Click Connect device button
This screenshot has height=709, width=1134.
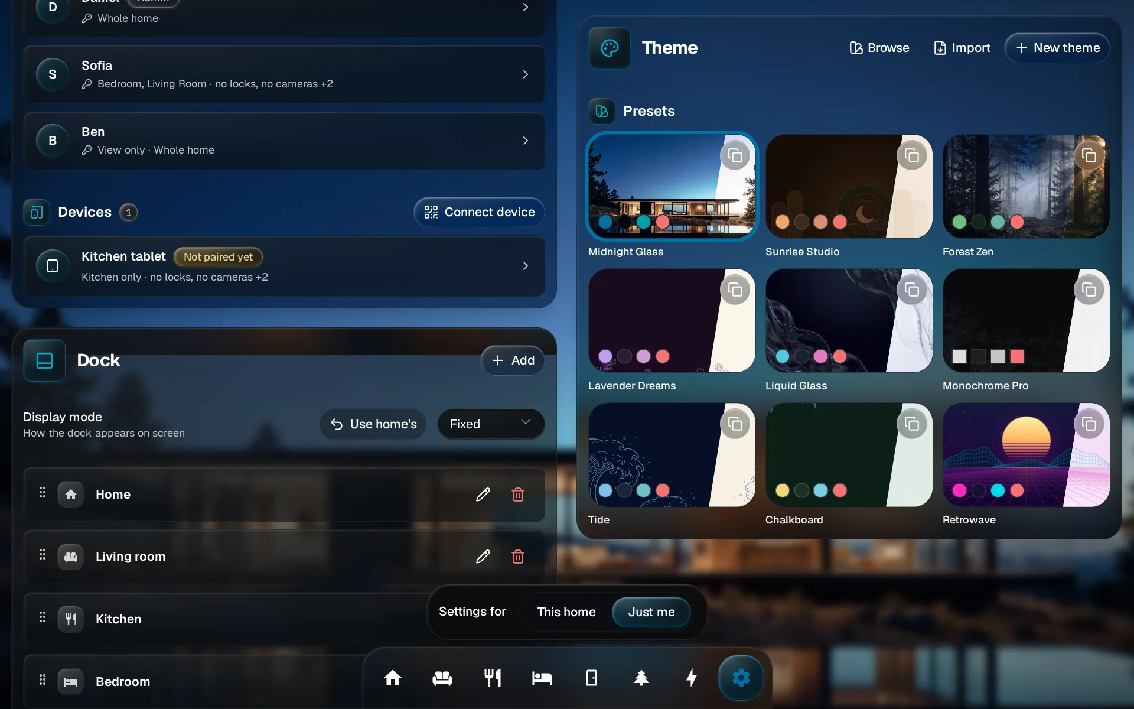point(479,212)
